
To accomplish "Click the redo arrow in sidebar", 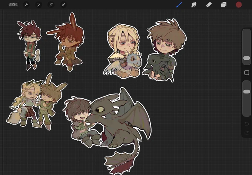I will pyautogui.click(x=246, y=133).
